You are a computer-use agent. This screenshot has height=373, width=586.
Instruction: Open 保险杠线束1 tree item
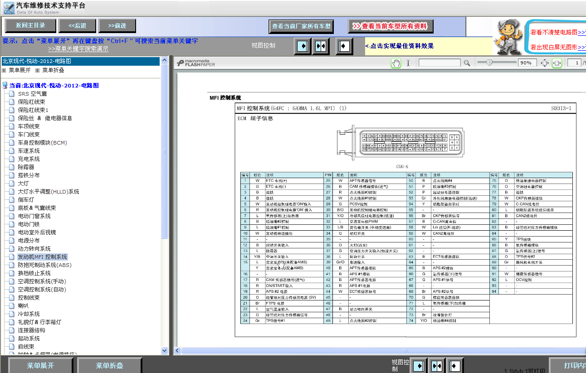click(33, 110)
